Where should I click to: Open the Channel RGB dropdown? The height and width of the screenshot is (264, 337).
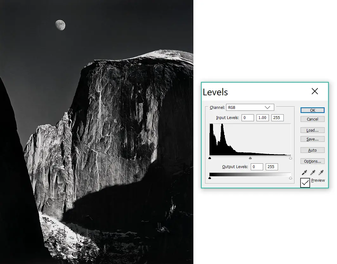point(250,107)
